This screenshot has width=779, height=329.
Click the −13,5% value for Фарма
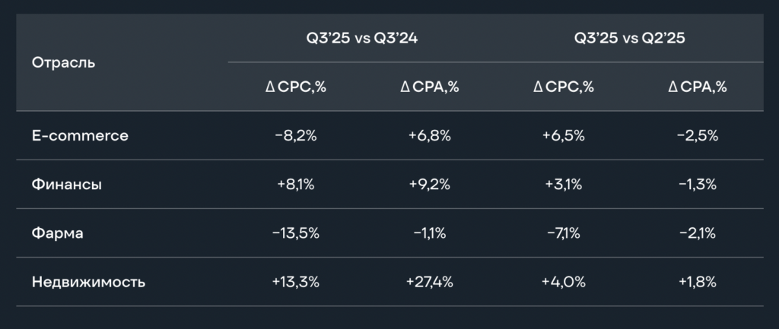(295, 233)
